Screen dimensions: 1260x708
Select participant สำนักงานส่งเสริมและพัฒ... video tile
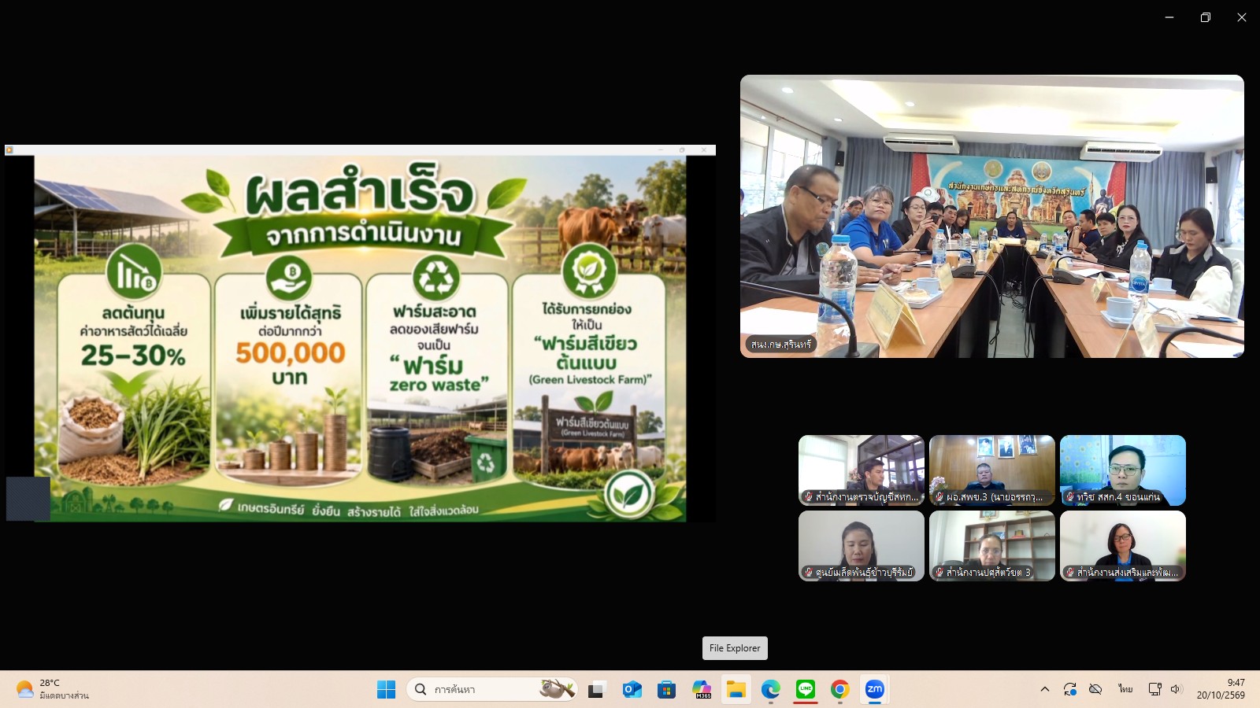tap(1123, 546)
